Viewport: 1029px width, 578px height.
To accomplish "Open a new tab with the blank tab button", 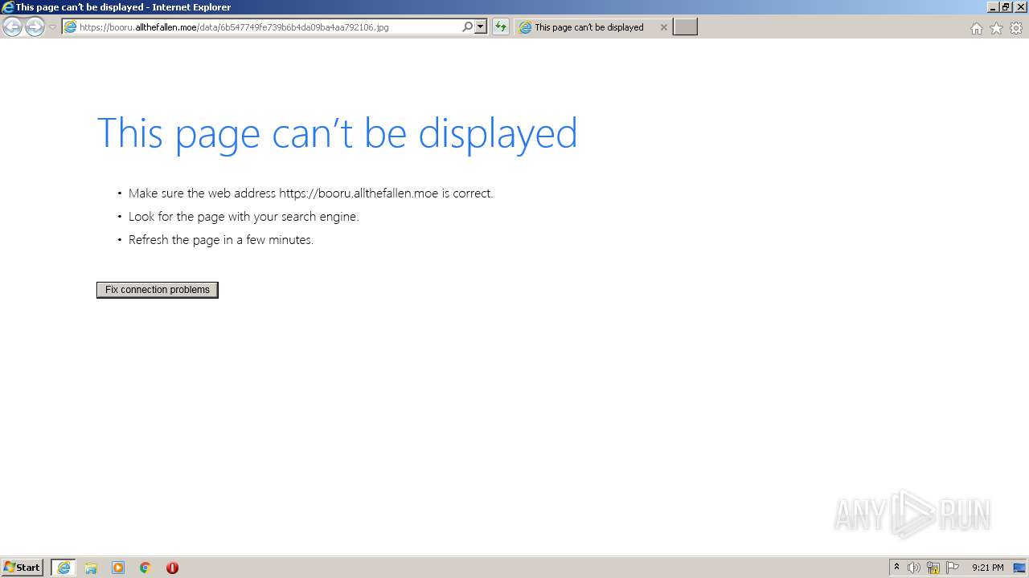I will (x=685, y=27).
